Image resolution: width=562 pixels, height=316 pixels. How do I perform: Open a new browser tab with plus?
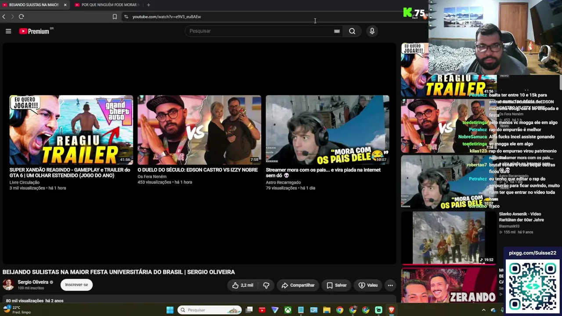click(148, 5)
